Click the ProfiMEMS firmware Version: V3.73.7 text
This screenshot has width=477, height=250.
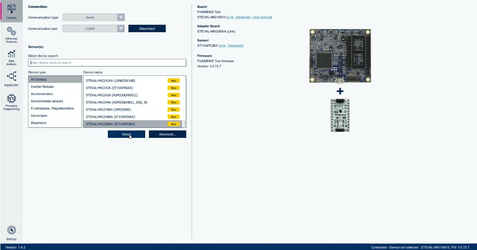pyautogui.click(x=209, y=66)
